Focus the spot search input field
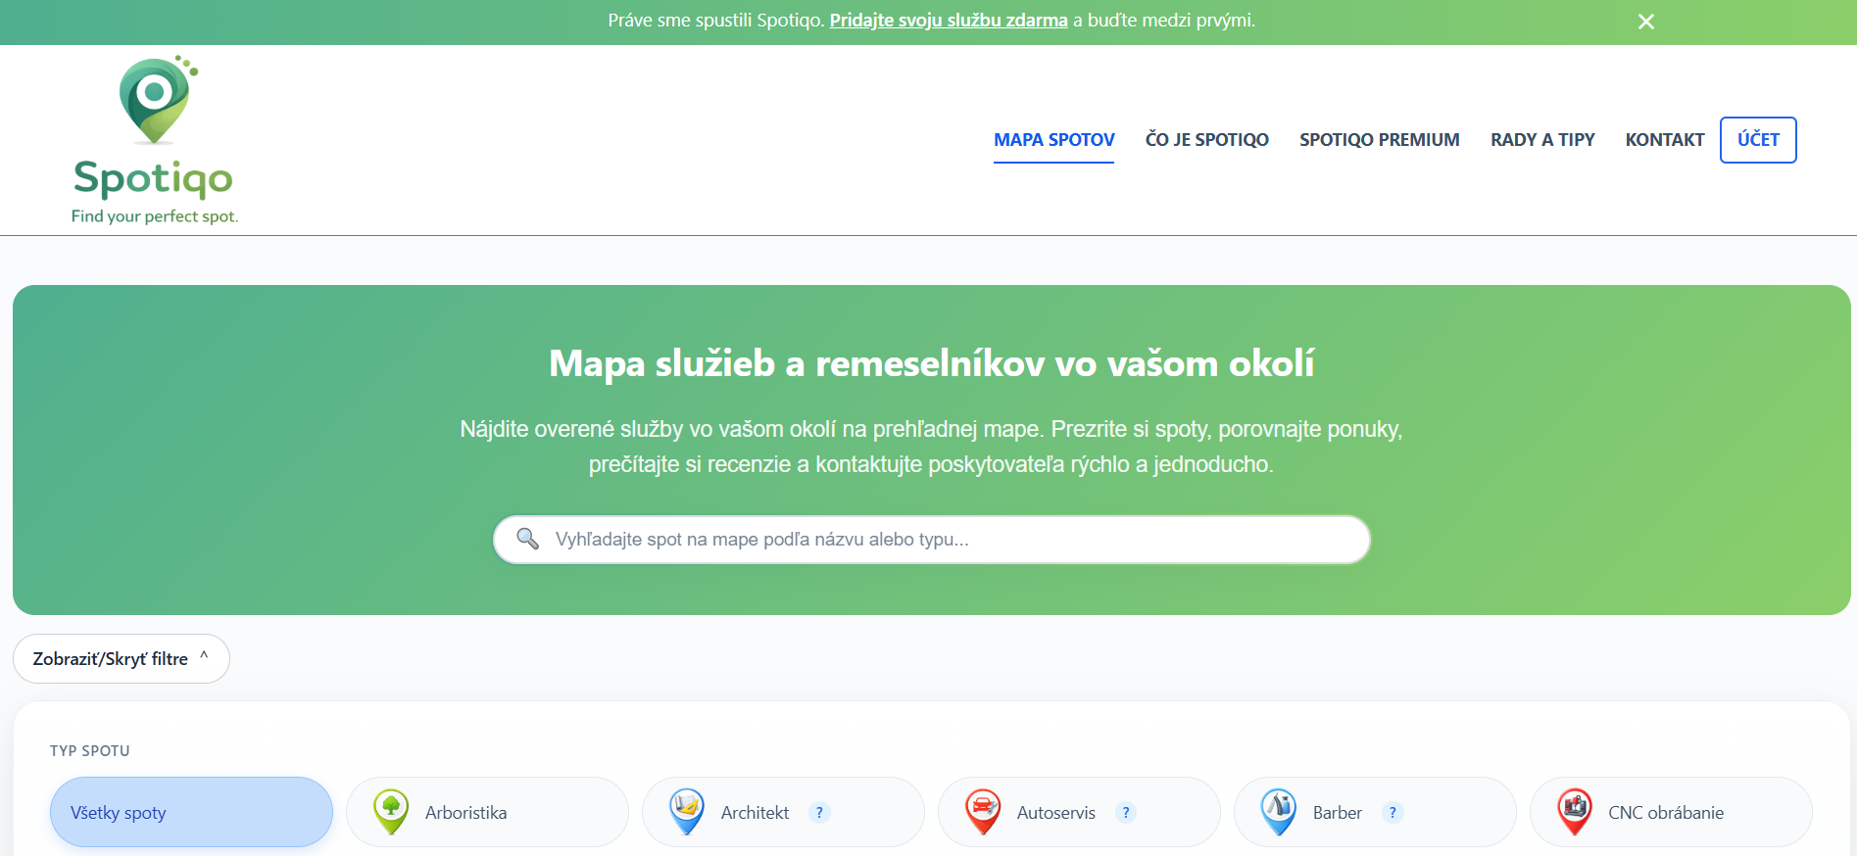 click(931, 540)
